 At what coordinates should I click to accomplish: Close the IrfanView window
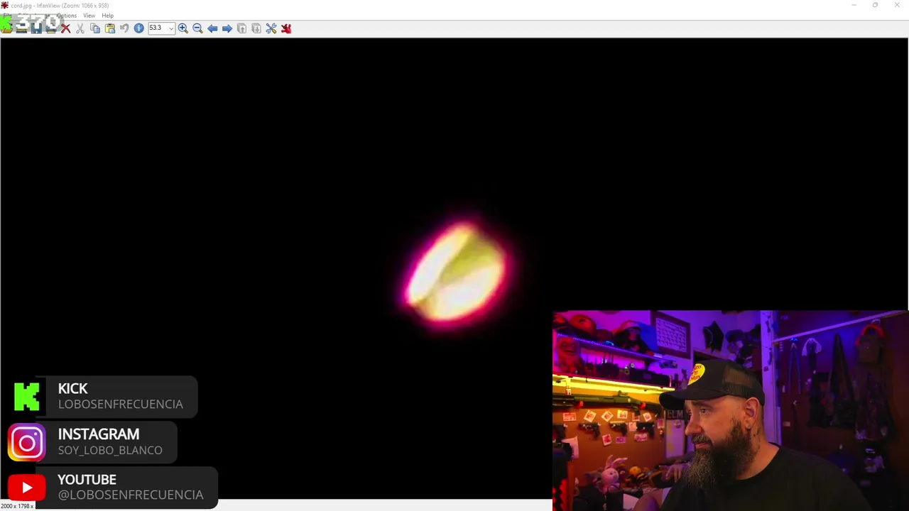click(897, 5)
